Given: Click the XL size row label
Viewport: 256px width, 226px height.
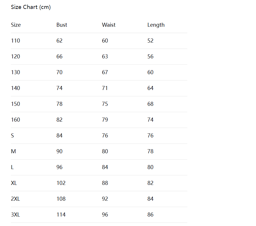Looking at the screenshot, I should [x=14, y=183].
